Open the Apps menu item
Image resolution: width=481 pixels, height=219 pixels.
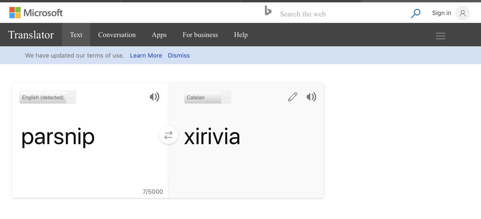159,35
